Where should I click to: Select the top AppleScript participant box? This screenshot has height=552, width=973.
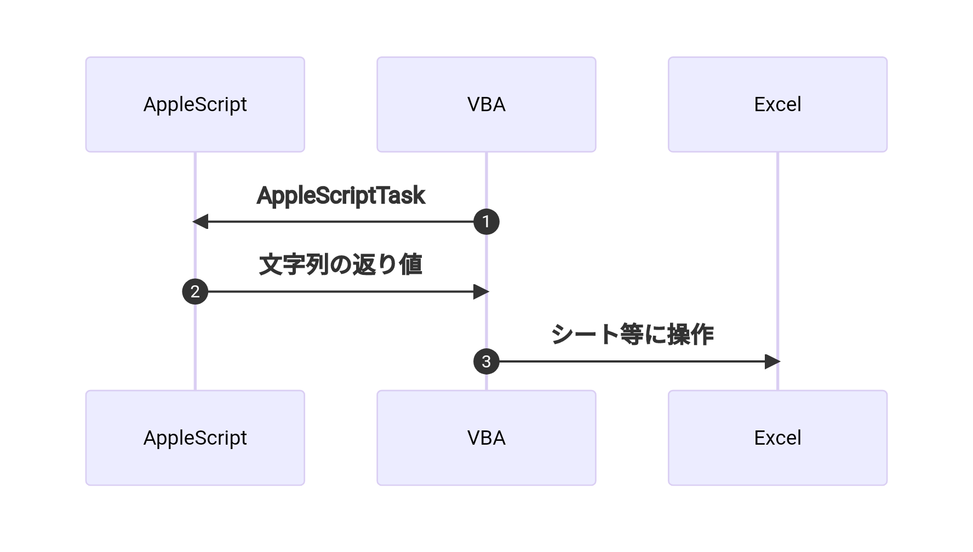coord(195,105)
